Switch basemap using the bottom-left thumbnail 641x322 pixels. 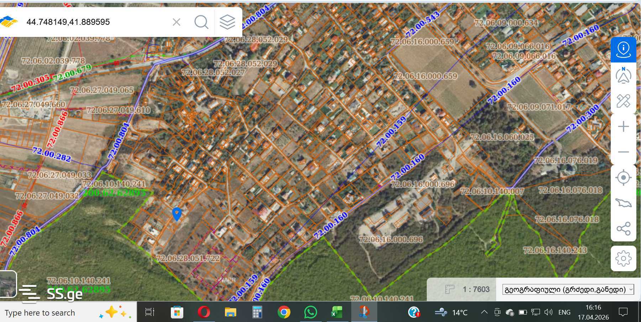[8, 284]
